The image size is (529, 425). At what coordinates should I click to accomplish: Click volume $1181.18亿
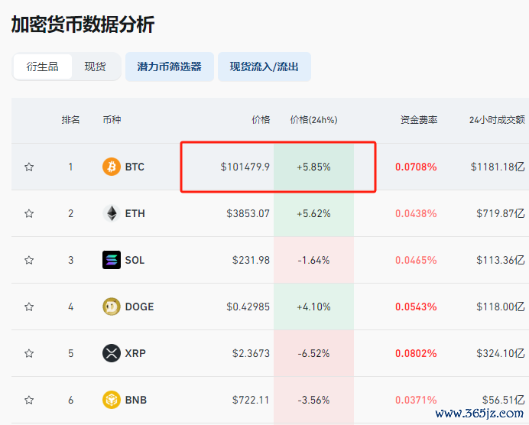point(498,167)
